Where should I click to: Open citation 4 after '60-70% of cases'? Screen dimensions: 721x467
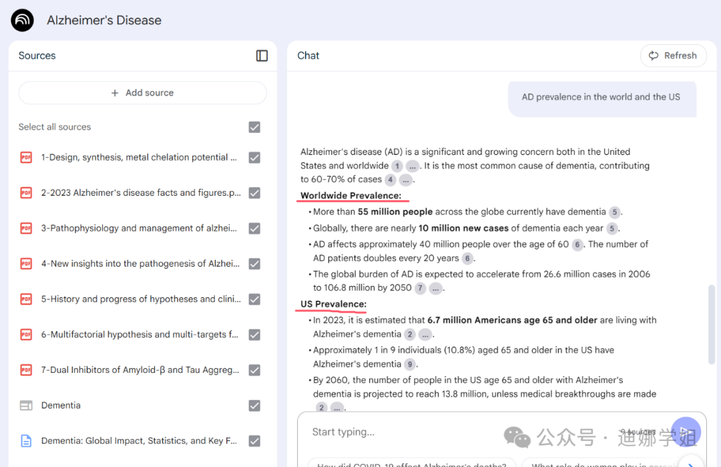pyautogui.click(x=390, y=180)
